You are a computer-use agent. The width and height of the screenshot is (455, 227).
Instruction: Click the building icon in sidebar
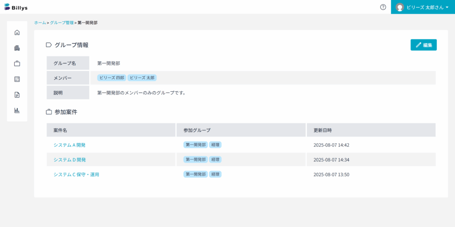17,48
